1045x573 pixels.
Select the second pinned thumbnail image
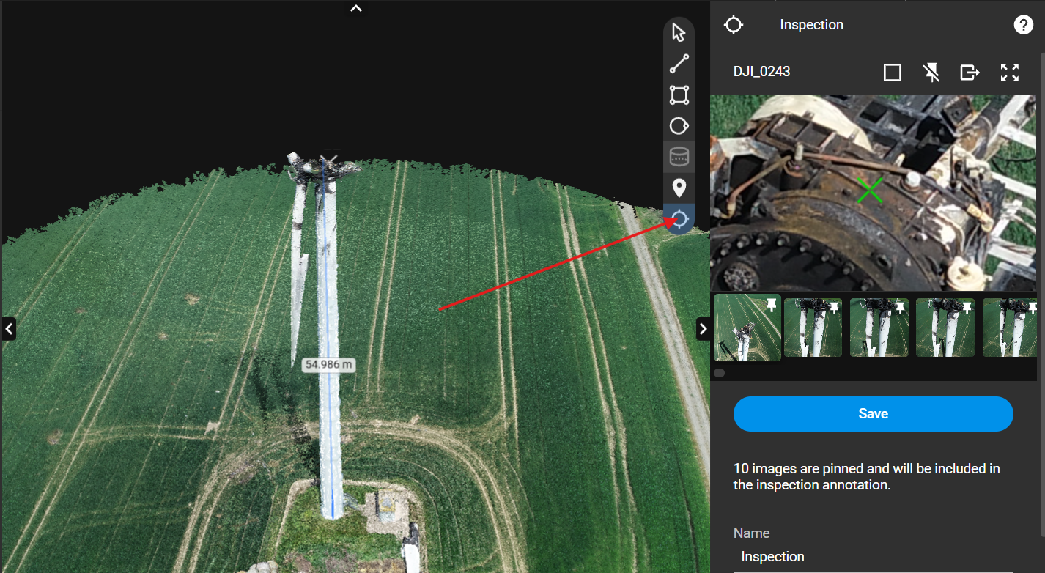point(813,328)
